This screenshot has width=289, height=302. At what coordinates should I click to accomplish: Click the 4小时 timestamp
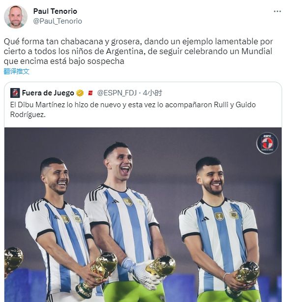[152, 93]
